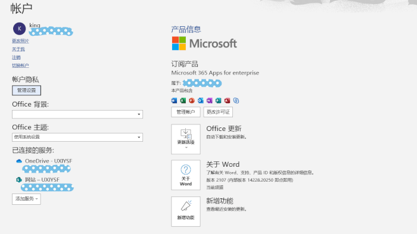Open the 添加服务 dropdown

[x=26, y=199]
